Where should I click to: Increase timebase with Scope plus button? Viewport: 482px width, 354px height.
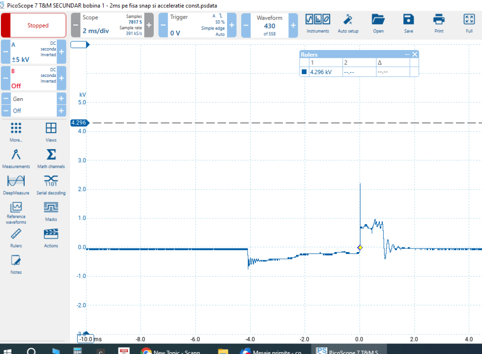149,25
